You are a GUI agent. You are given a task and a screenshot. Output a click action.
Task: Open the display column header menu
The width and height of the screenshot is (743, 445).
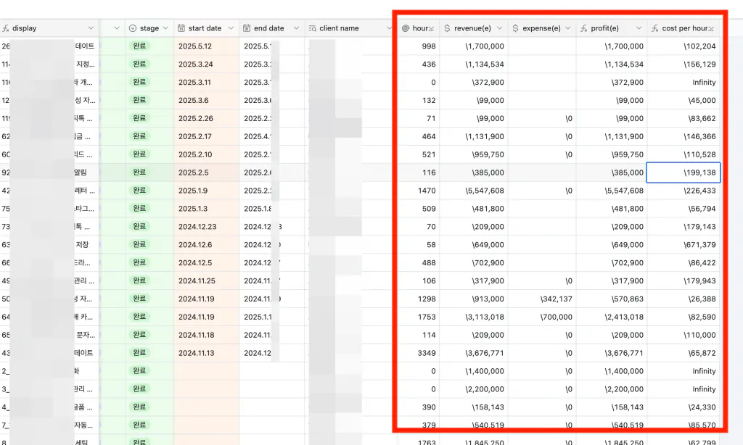click(x=90, y=28)
